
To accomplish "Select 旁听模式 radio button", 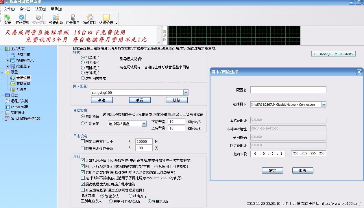I will tap(83, 73).
